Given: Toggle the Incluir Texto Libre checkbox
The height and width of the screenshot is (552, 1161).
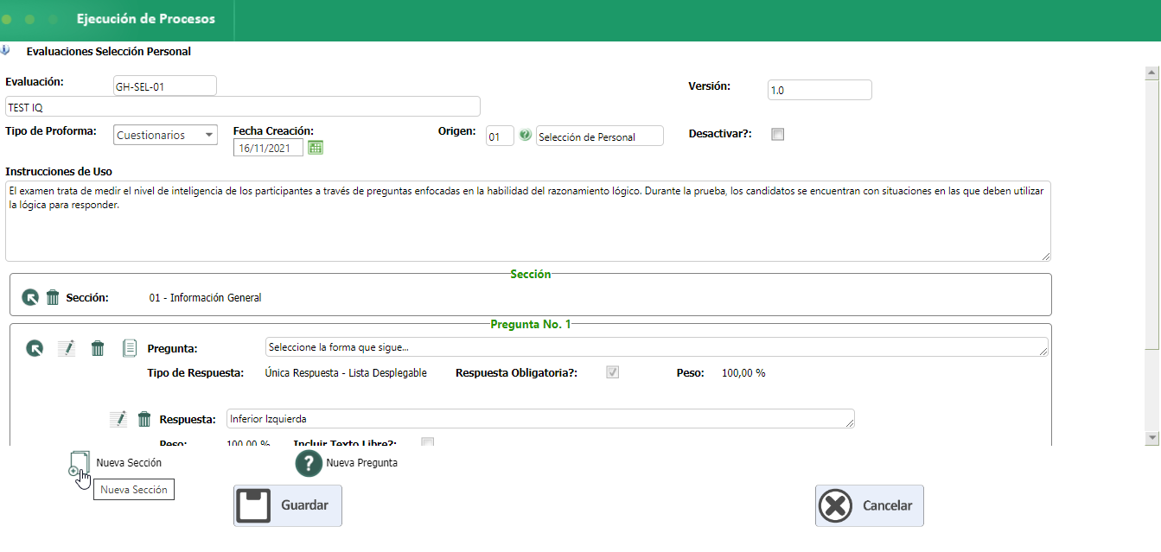Looking at the screenshot, I should point(427,442).
